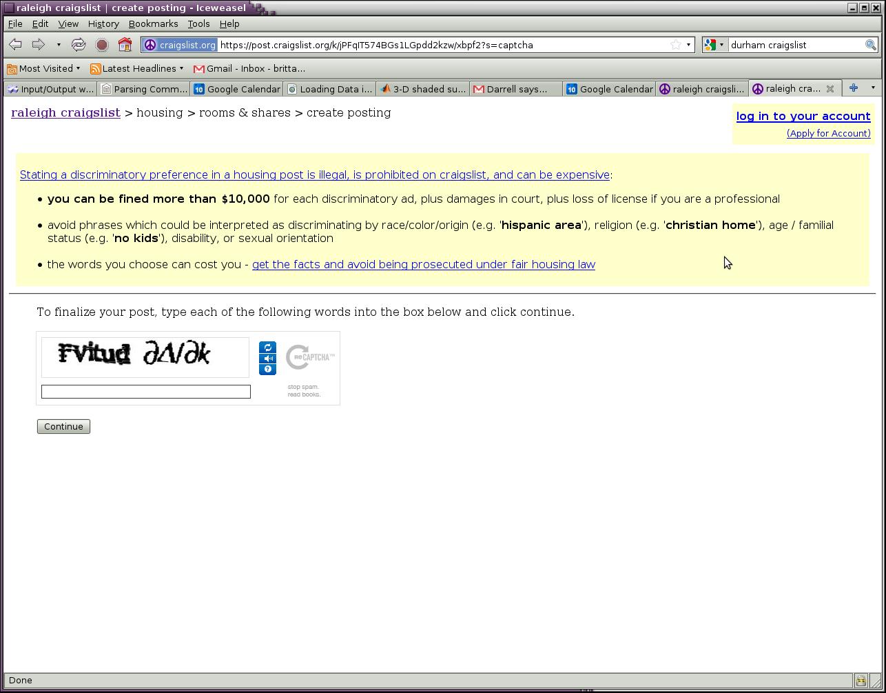The width and height of the screenshot is (886, 693).
Task: Open the Tools menu
Action: (198, 23)
